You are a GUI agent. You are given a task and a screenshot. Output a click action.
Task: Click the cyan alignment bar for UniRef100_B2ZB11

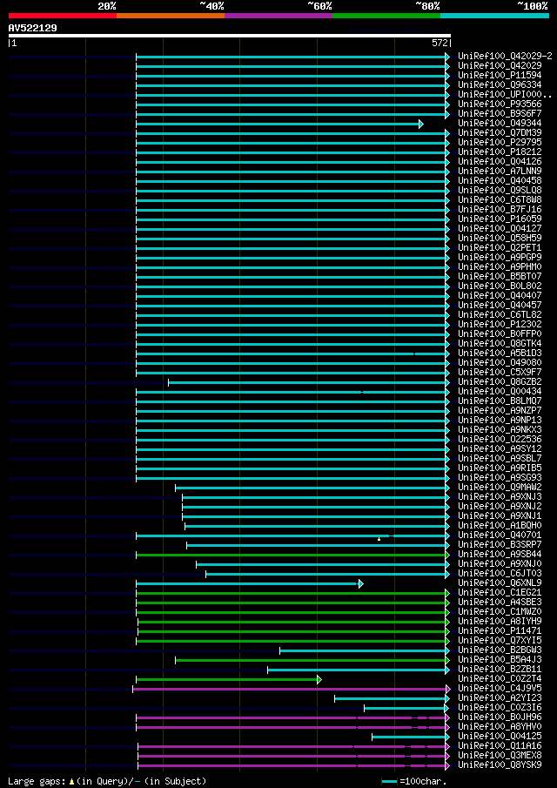358,670
